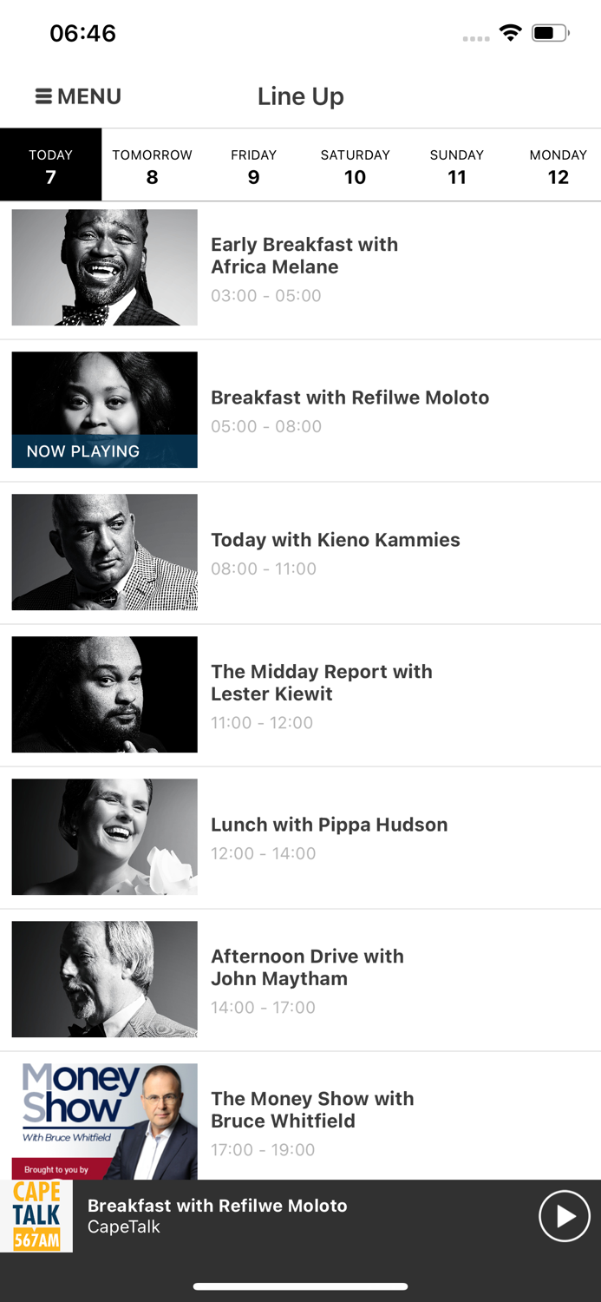
Task: Select Lunch with Pippa Hudson title
Action: [x=329, y=825]
